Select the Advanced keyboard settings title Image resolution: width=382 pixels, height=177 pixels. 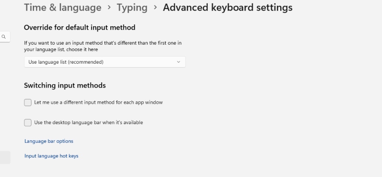(x=228, y=8)
